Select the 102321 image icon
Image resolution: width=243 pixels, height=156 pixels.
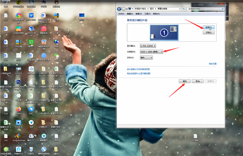point(19,70)
